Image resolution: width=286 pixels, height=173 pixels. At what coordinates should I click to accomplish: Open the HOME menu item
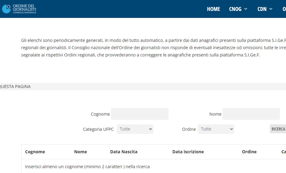point(213,9)
